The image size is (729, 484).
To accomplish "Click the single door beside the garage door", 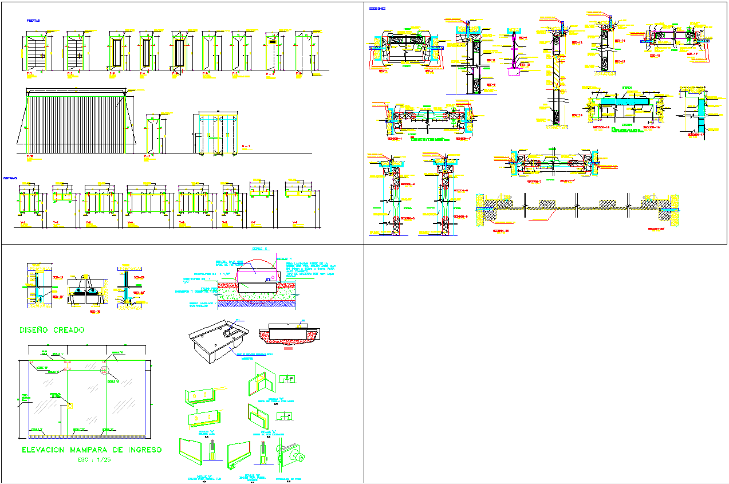I will [156, 135].
